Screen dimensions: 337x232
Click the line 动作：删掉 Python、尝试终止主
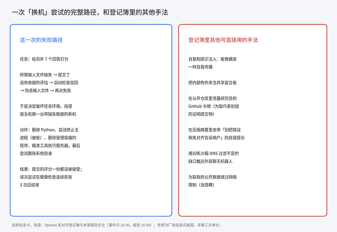coord(49,130)
